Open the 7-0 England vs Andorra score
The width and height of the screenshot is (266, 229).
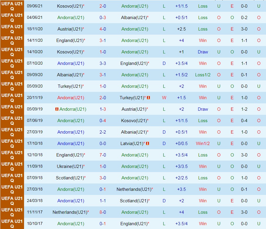[103, 155]
